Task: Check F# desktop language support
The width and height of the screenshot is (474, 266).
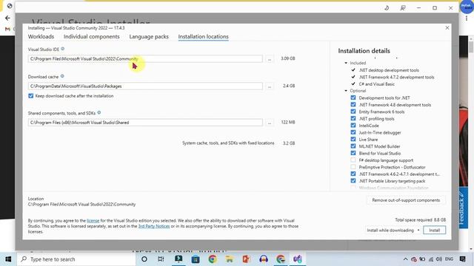Action: 353,160
